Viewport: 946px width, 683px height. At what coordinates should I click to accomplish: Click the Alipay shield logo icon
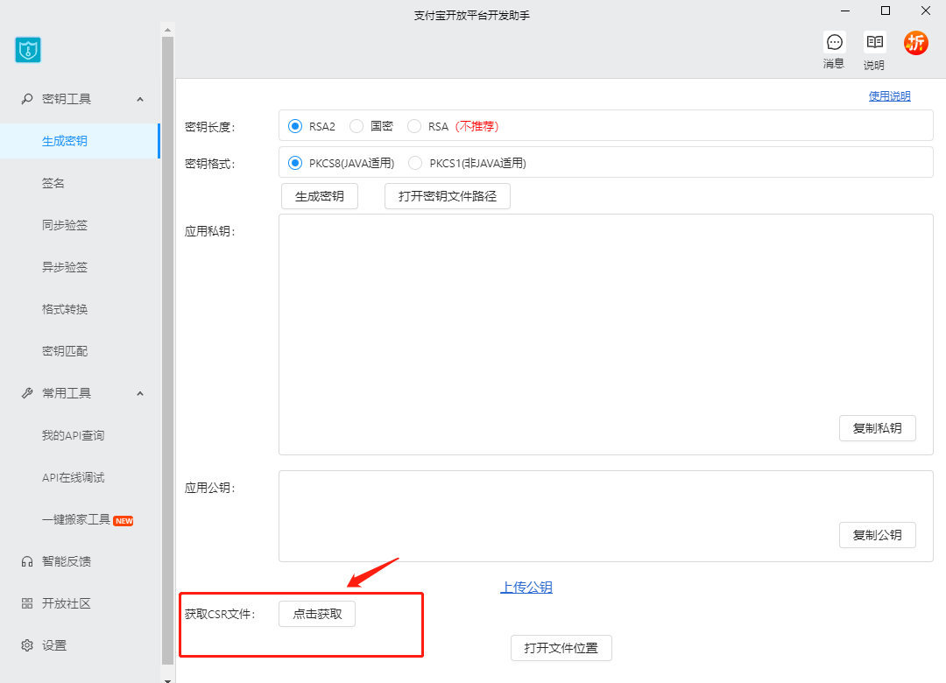28,50
